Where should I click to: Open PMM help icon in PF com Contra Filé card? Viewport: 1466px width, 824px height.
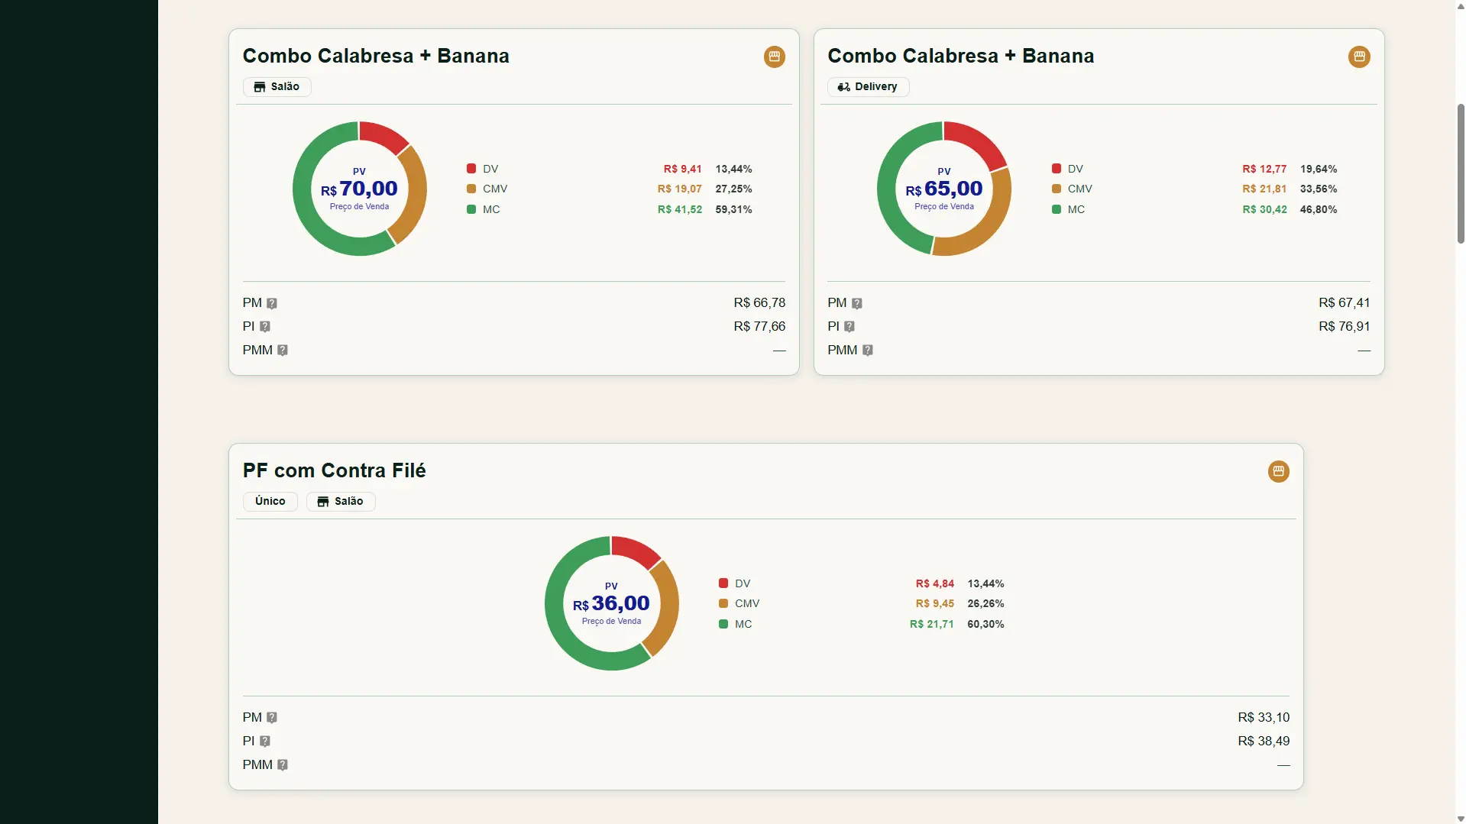point(282,764)
